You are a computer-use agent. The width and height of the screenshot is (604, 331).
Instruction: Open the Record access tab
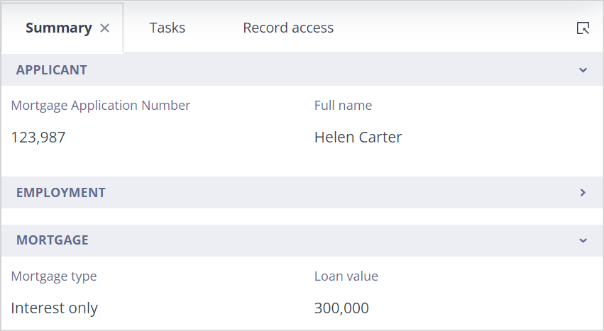point(288,28)
